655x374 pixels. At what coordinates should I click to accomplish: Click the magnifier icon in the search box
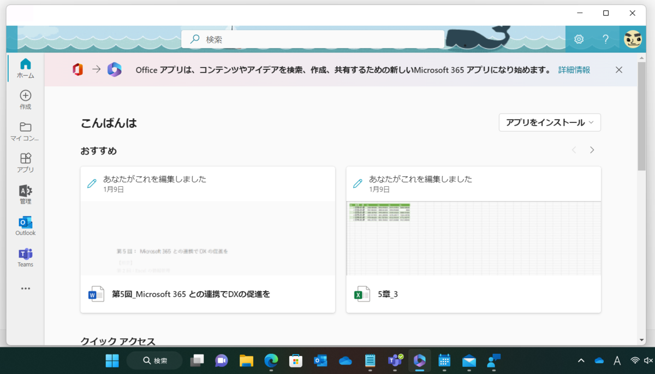pos(194,39)
